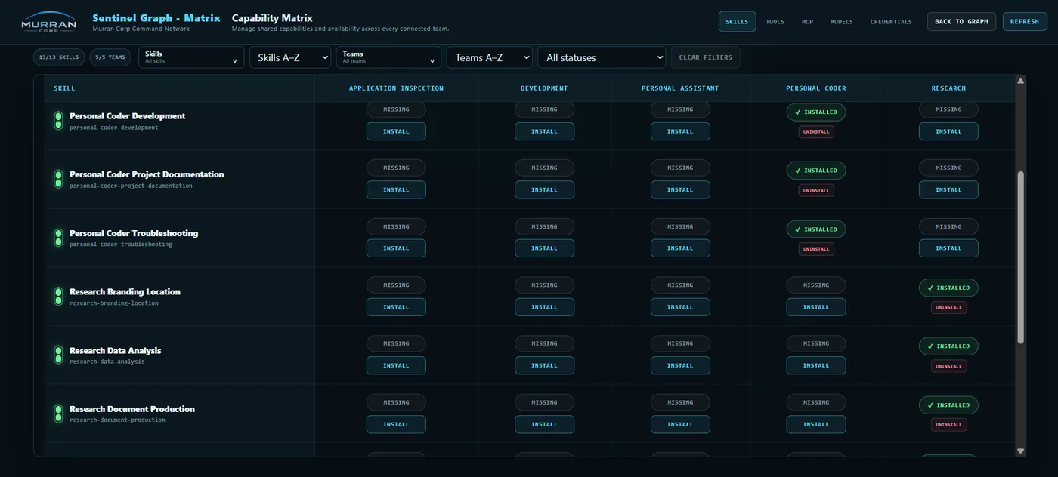
Task: Install Personal Coder Development for Personal Assistant
Action: point(680,131)
